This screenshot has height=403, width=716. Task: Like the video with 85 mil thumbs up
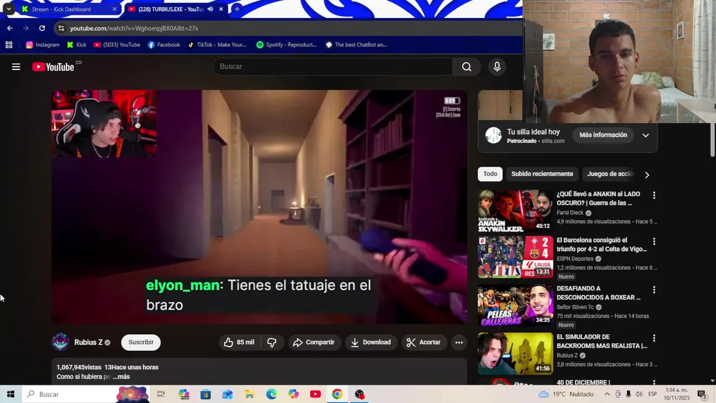coord(239,342)
